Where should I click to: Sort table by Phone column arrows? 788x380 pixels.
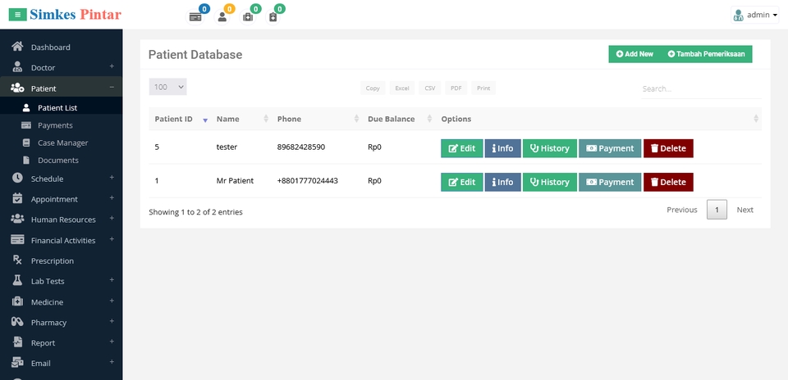point(356,119)
